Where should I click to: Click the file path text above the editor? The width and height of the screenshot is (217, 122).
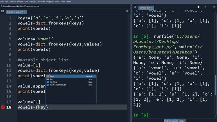(x=20, y=6)
